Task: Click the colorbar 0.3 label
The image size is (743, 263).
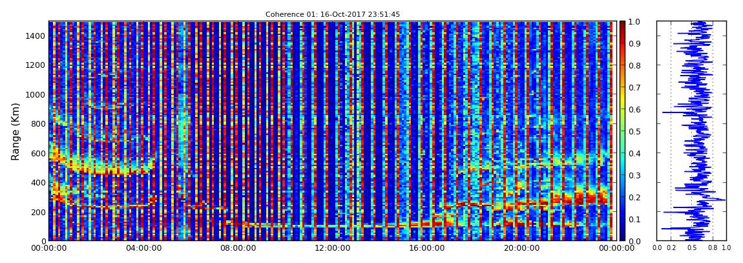Action: (x=634, y=175)
